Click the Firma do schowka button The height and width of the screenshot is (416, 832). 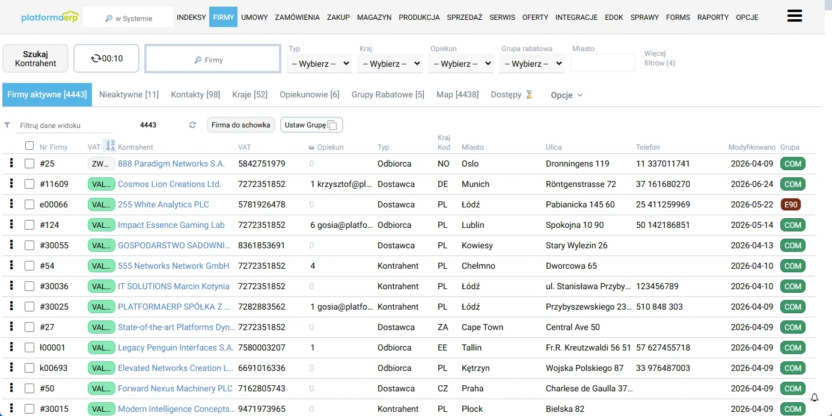[241, 125]
